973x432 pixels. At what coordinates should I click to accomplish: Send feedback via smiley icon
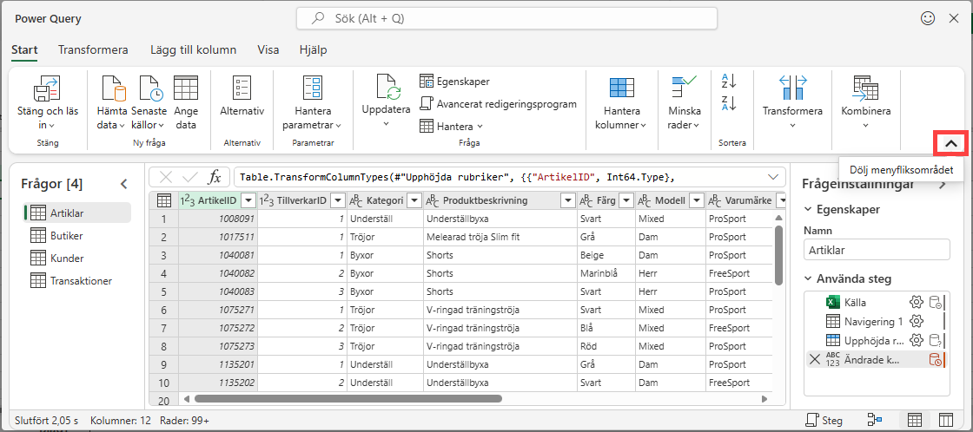[928, 18]
